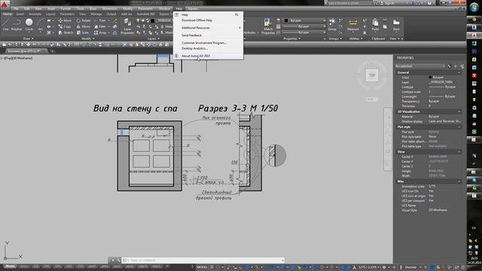Activate the Array command
The image size is (482, 271).
[100, 32]
